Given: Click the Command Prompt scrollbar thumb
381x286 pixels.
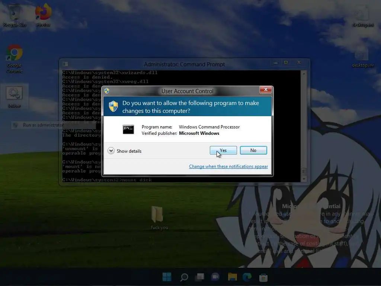Looking at the screenshot, I should pyautogui.click(x=304, y=172).
